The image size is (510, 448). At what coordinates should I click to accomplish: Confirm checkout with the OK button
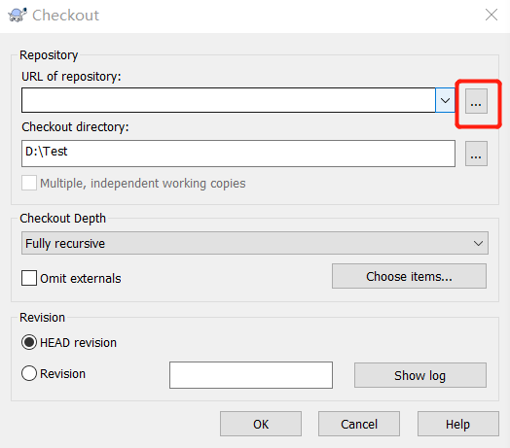point(261,424)
